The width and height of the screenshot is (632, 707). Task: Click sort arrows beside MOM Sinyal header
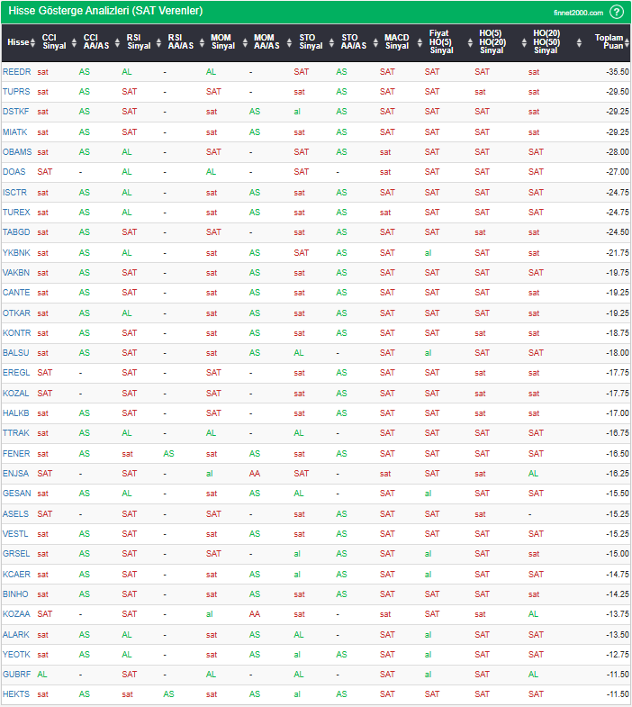pos(243,42)
